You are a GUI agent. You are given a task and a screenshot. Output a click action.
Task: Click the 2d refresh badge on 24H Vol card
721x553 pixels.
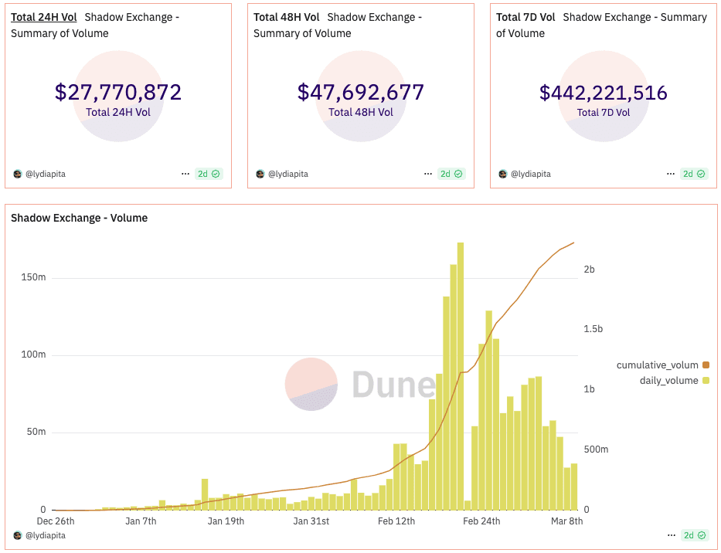pos(209,174)
